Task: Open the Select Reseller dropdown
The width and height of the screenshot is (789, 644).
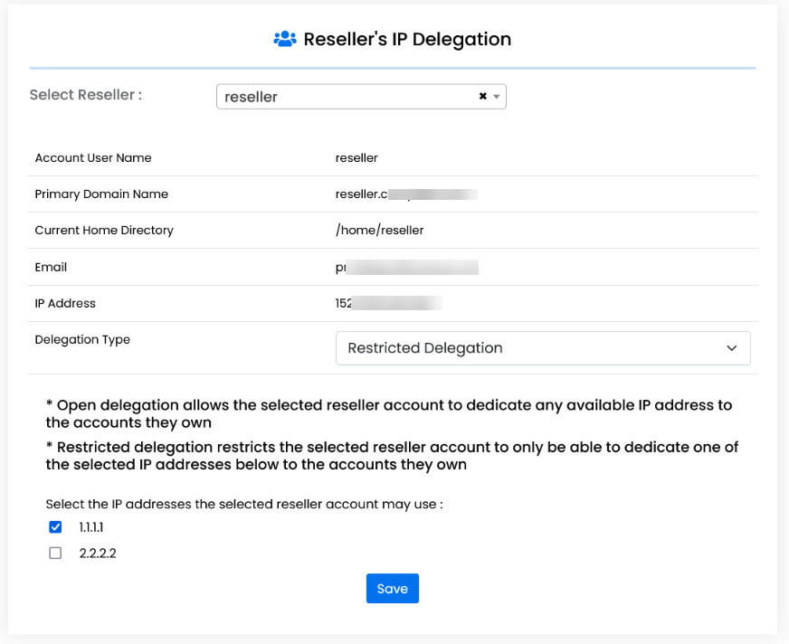Action: 362,95
